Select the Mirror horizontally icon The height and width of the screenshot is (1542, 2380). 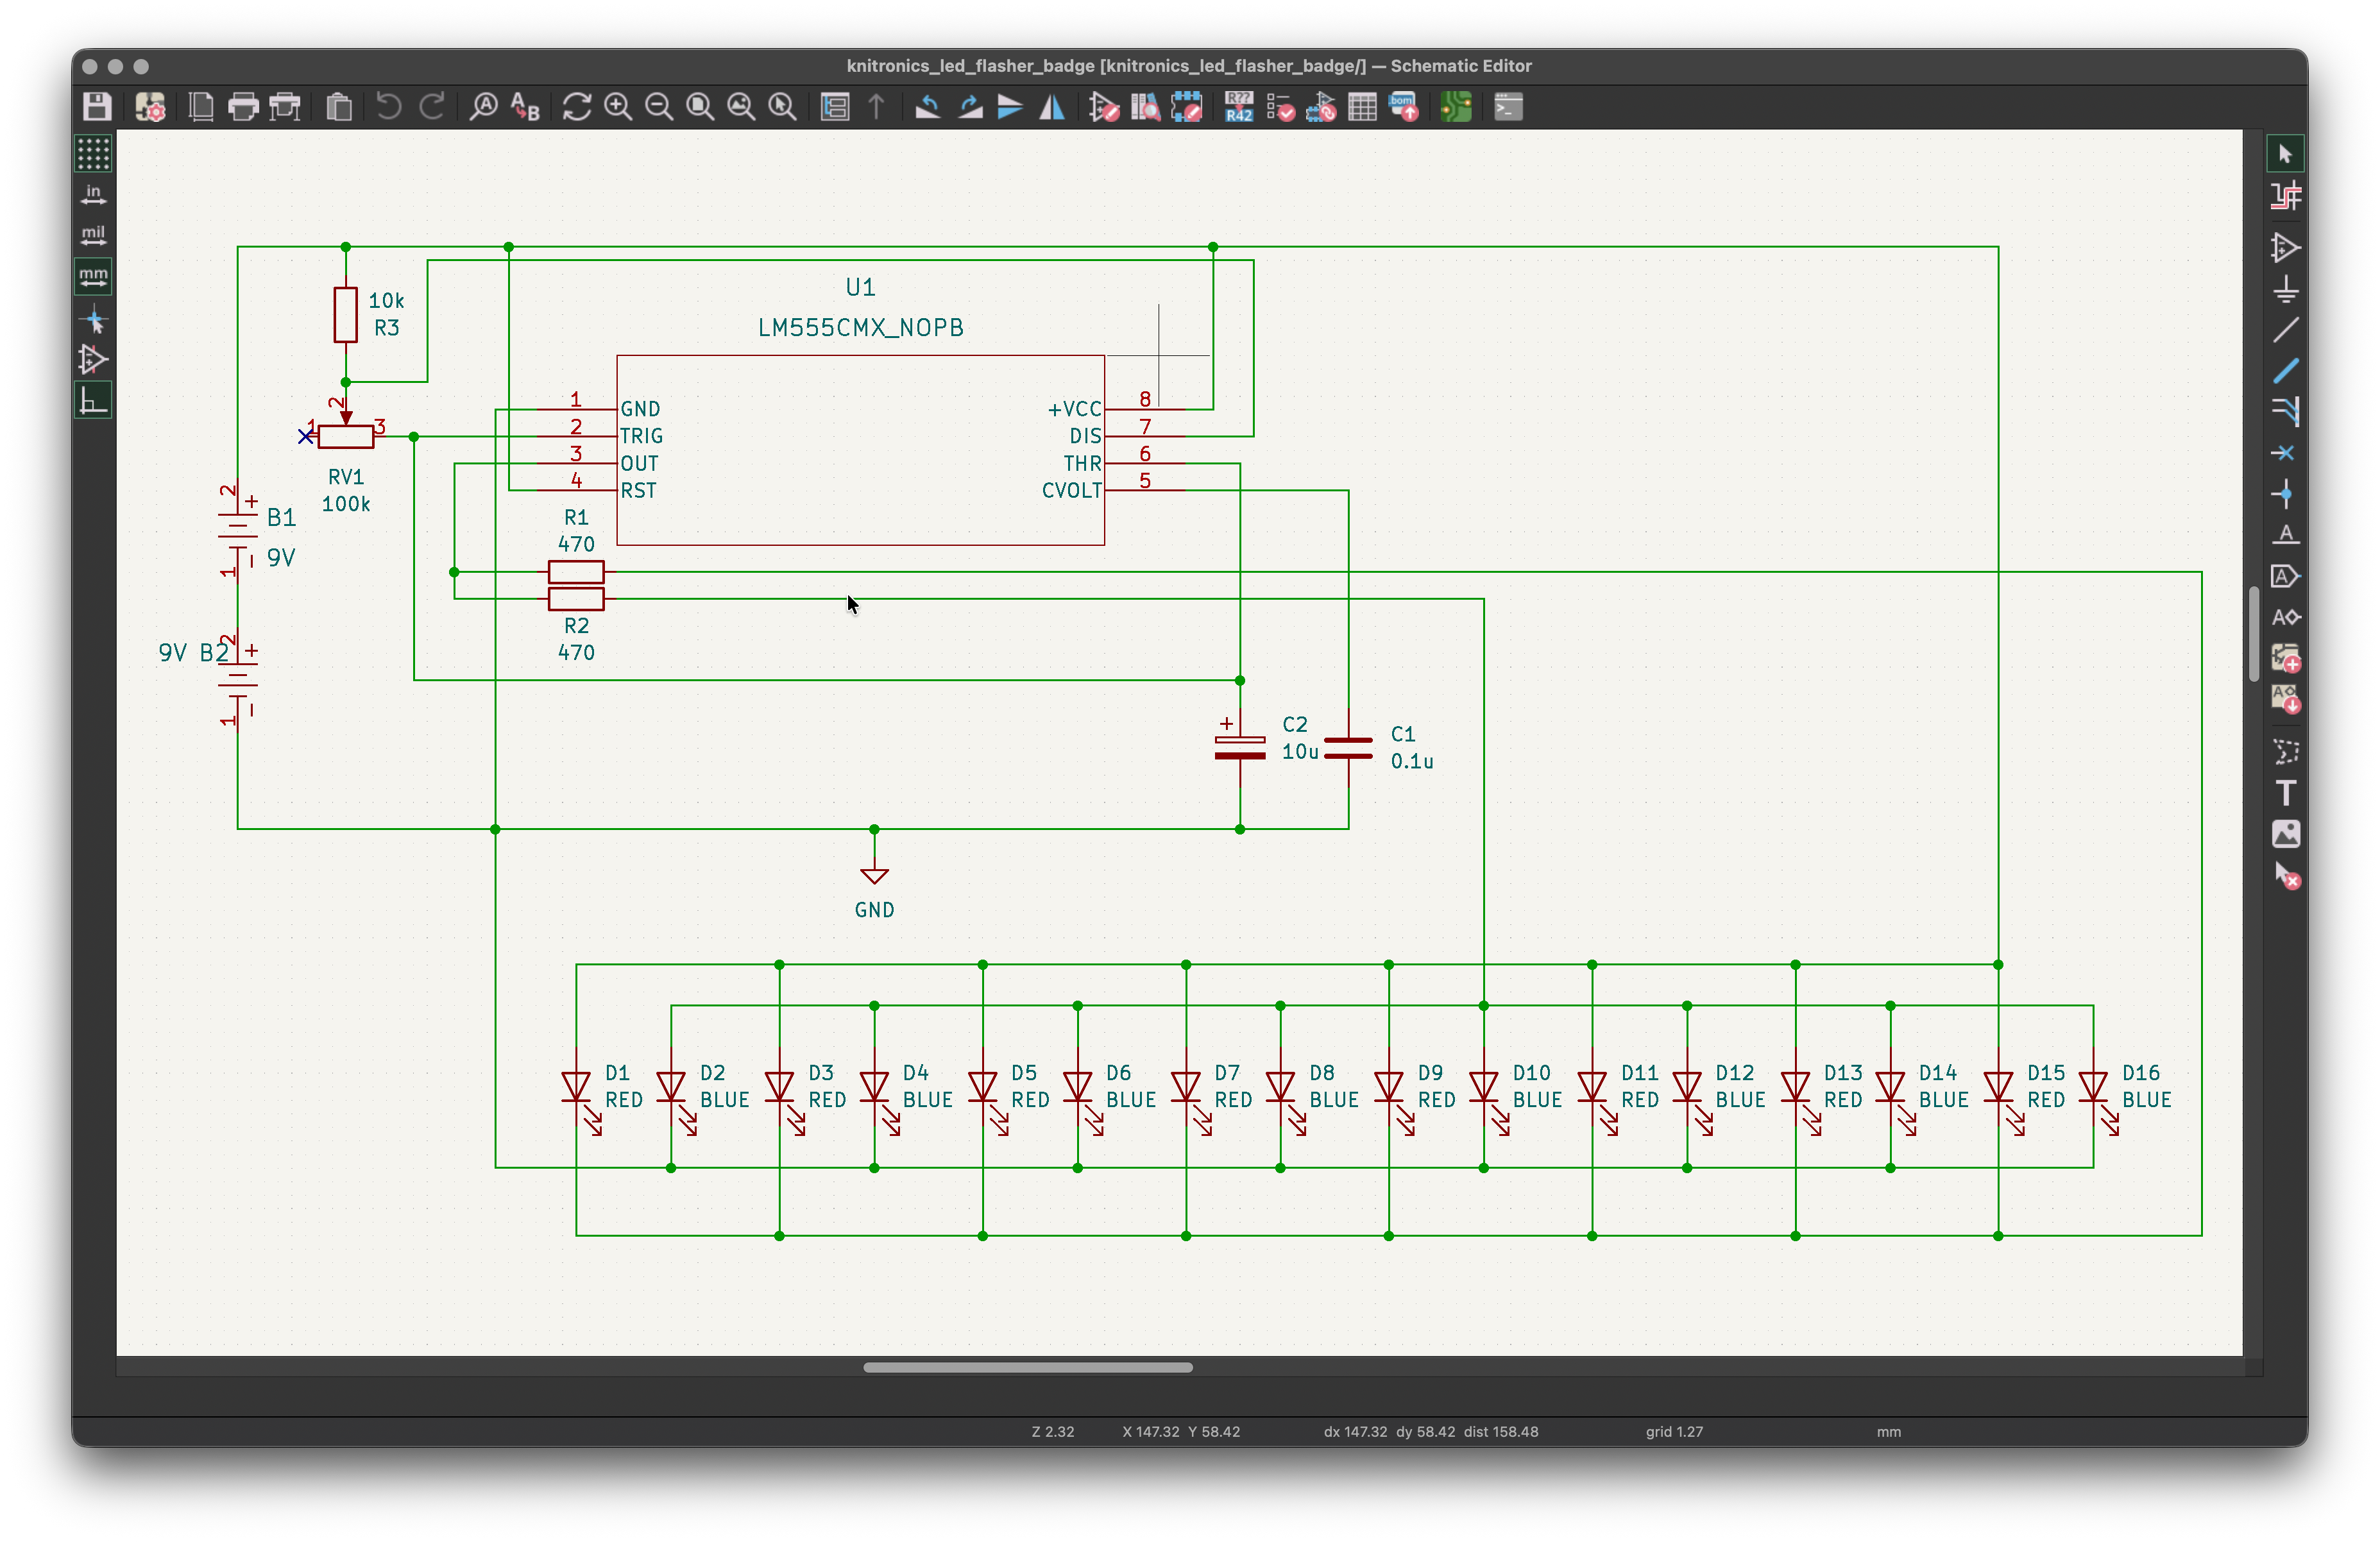[1052, 107]
